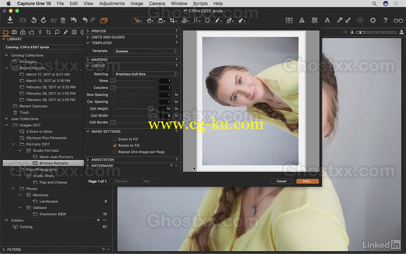Click the thumbnail zoom slider at top right

tap(376, 32)
